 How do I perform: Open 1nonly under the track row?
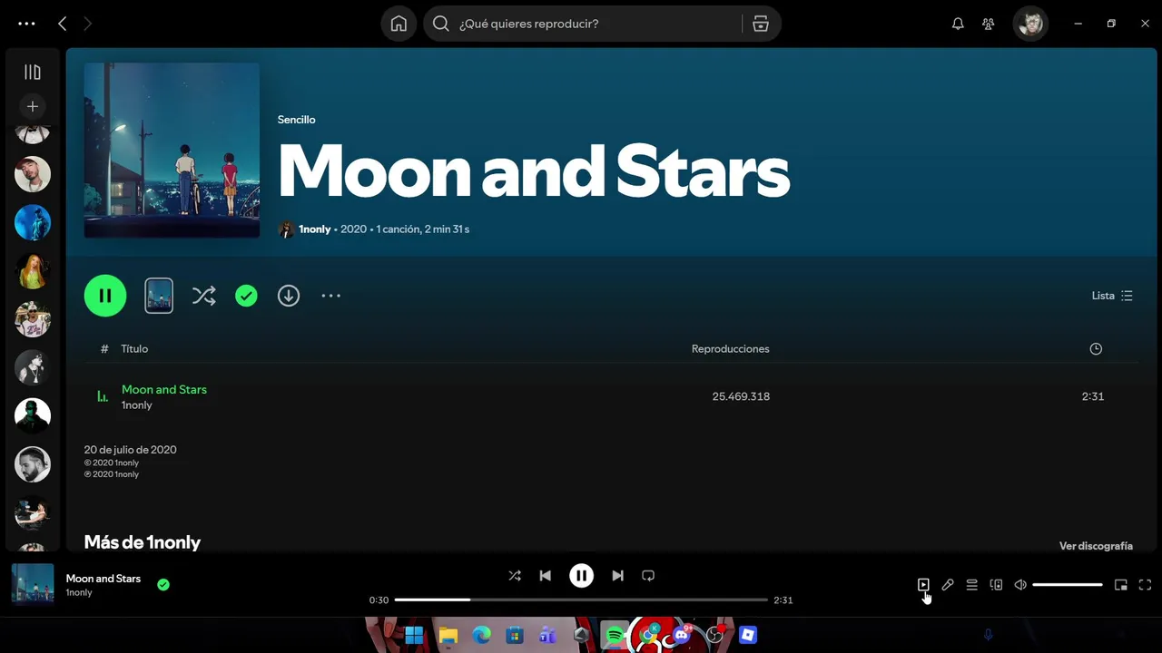click(x=137, y=405)
